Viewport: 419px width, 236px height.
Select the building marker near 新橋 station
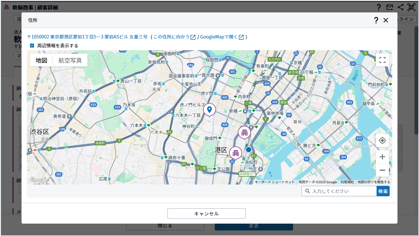244,133
